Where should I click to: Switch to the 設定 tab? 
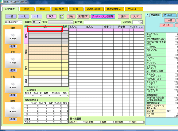point(27,9)
